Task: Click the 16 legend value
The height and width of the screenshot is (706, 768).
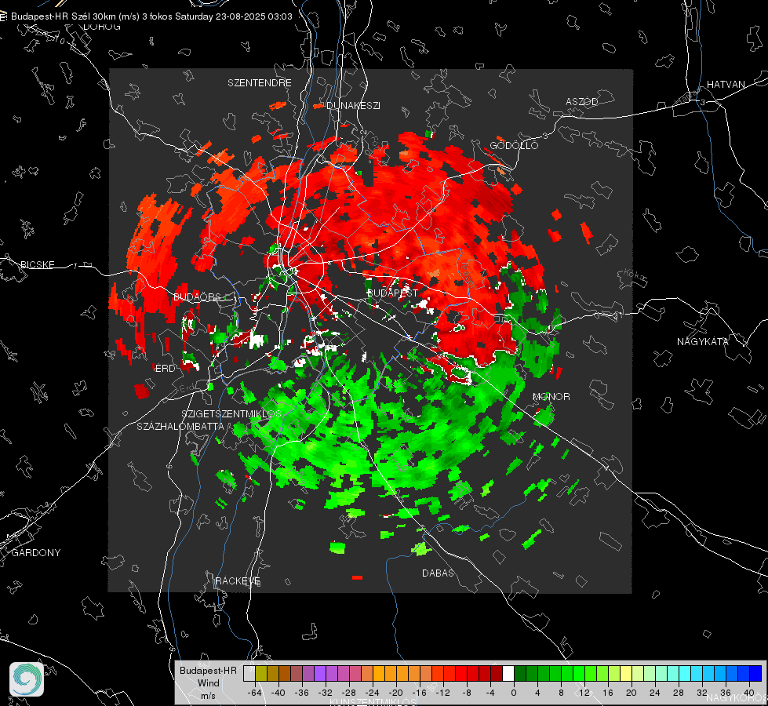Action: (608, 693)
